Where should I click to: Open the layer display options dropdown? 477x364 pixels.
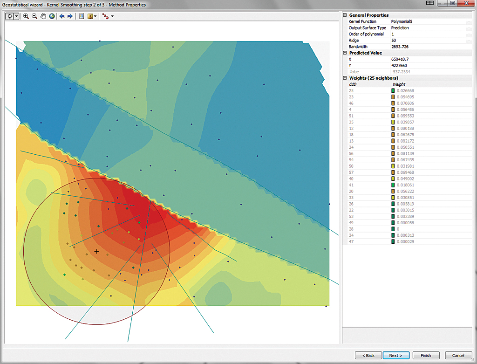click(95, 16)
